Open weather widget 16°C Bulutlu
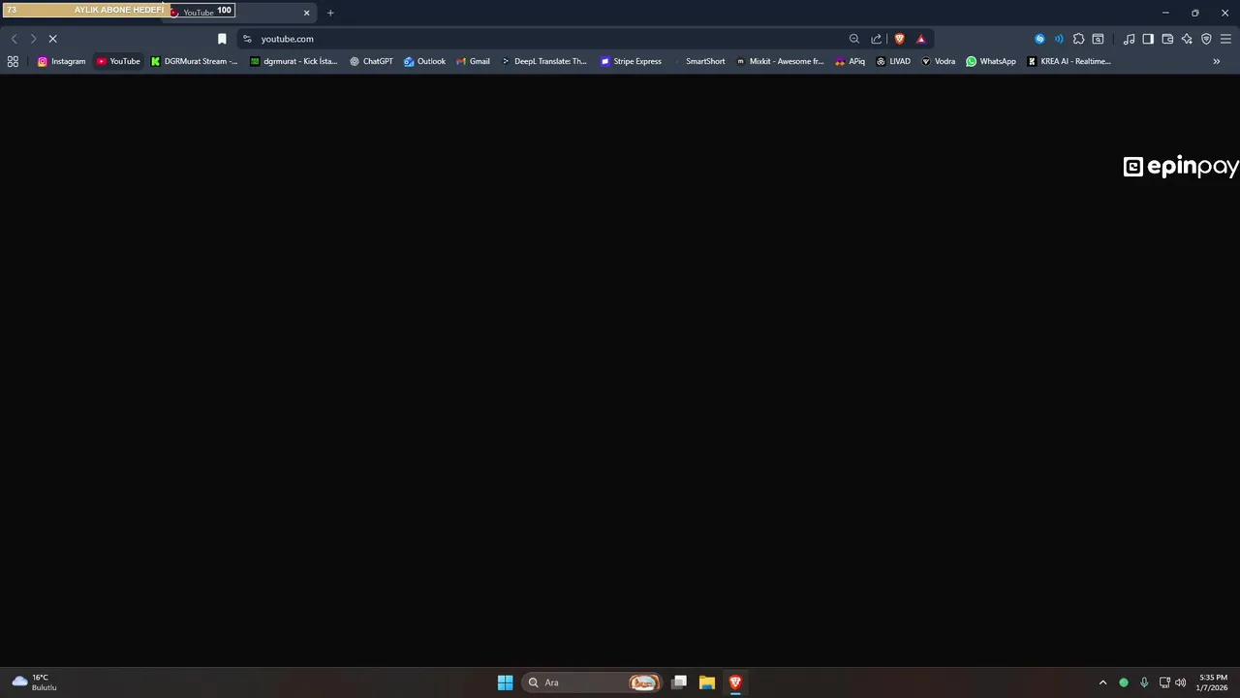The height and width of the screenshot is (698, 1240). tap(35, 682)
